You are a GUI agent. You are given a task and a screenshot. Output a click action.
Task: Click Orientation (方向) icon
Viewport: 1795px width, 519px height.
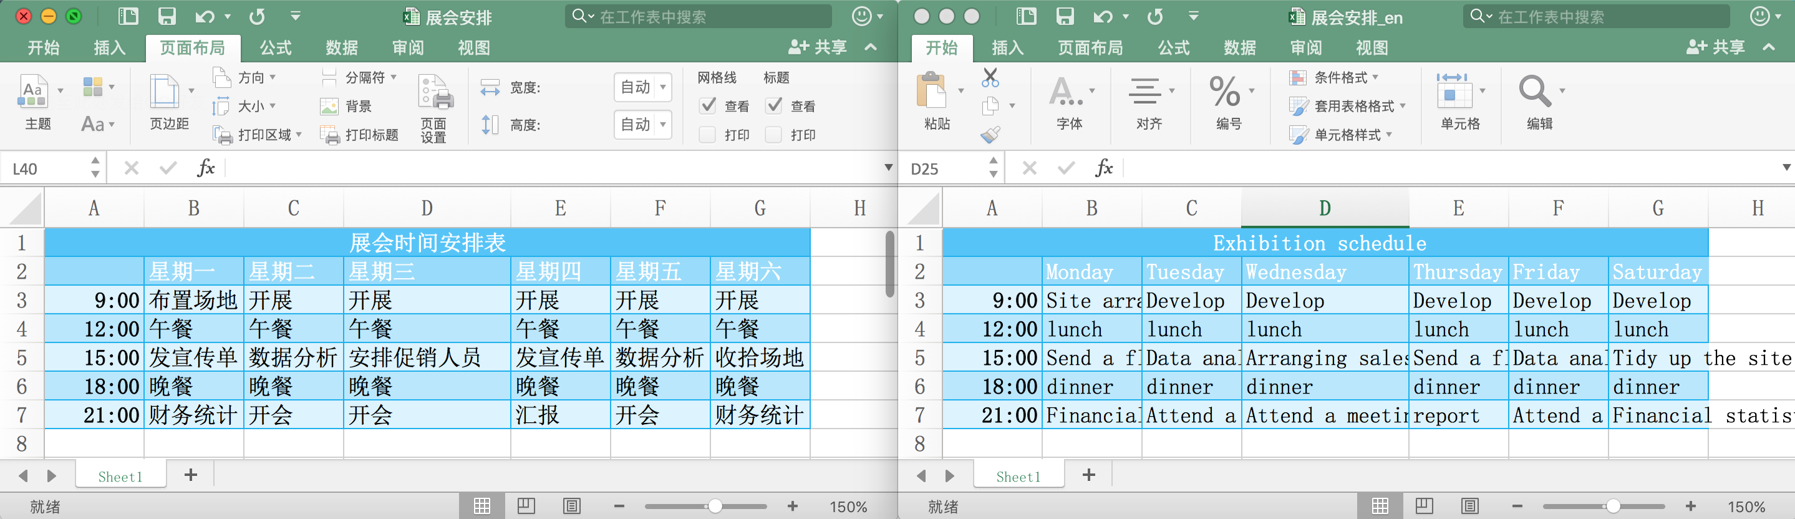(221, 77)
